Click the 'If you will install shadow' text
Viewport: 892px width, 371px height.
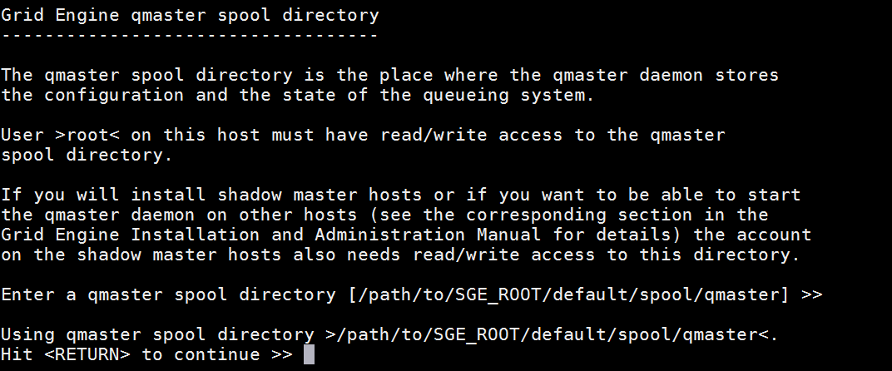click(x=141, y=195)
